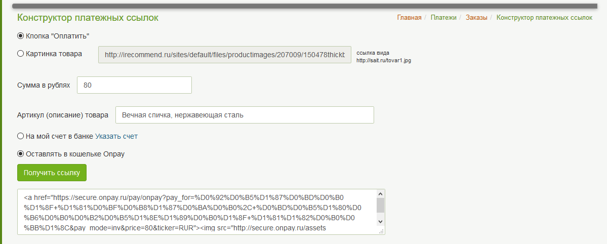Click the code textarea scroll down arrow
The image size is (607, 244).
[380, 222]
